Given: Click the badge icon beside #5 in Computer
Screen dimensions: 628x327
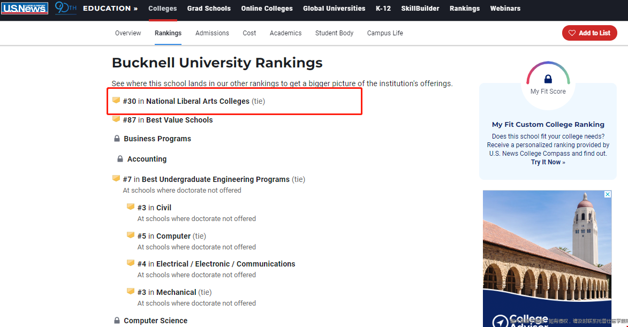Looking at the screenshot, I should pyautogui.click(x=131, y=235).
